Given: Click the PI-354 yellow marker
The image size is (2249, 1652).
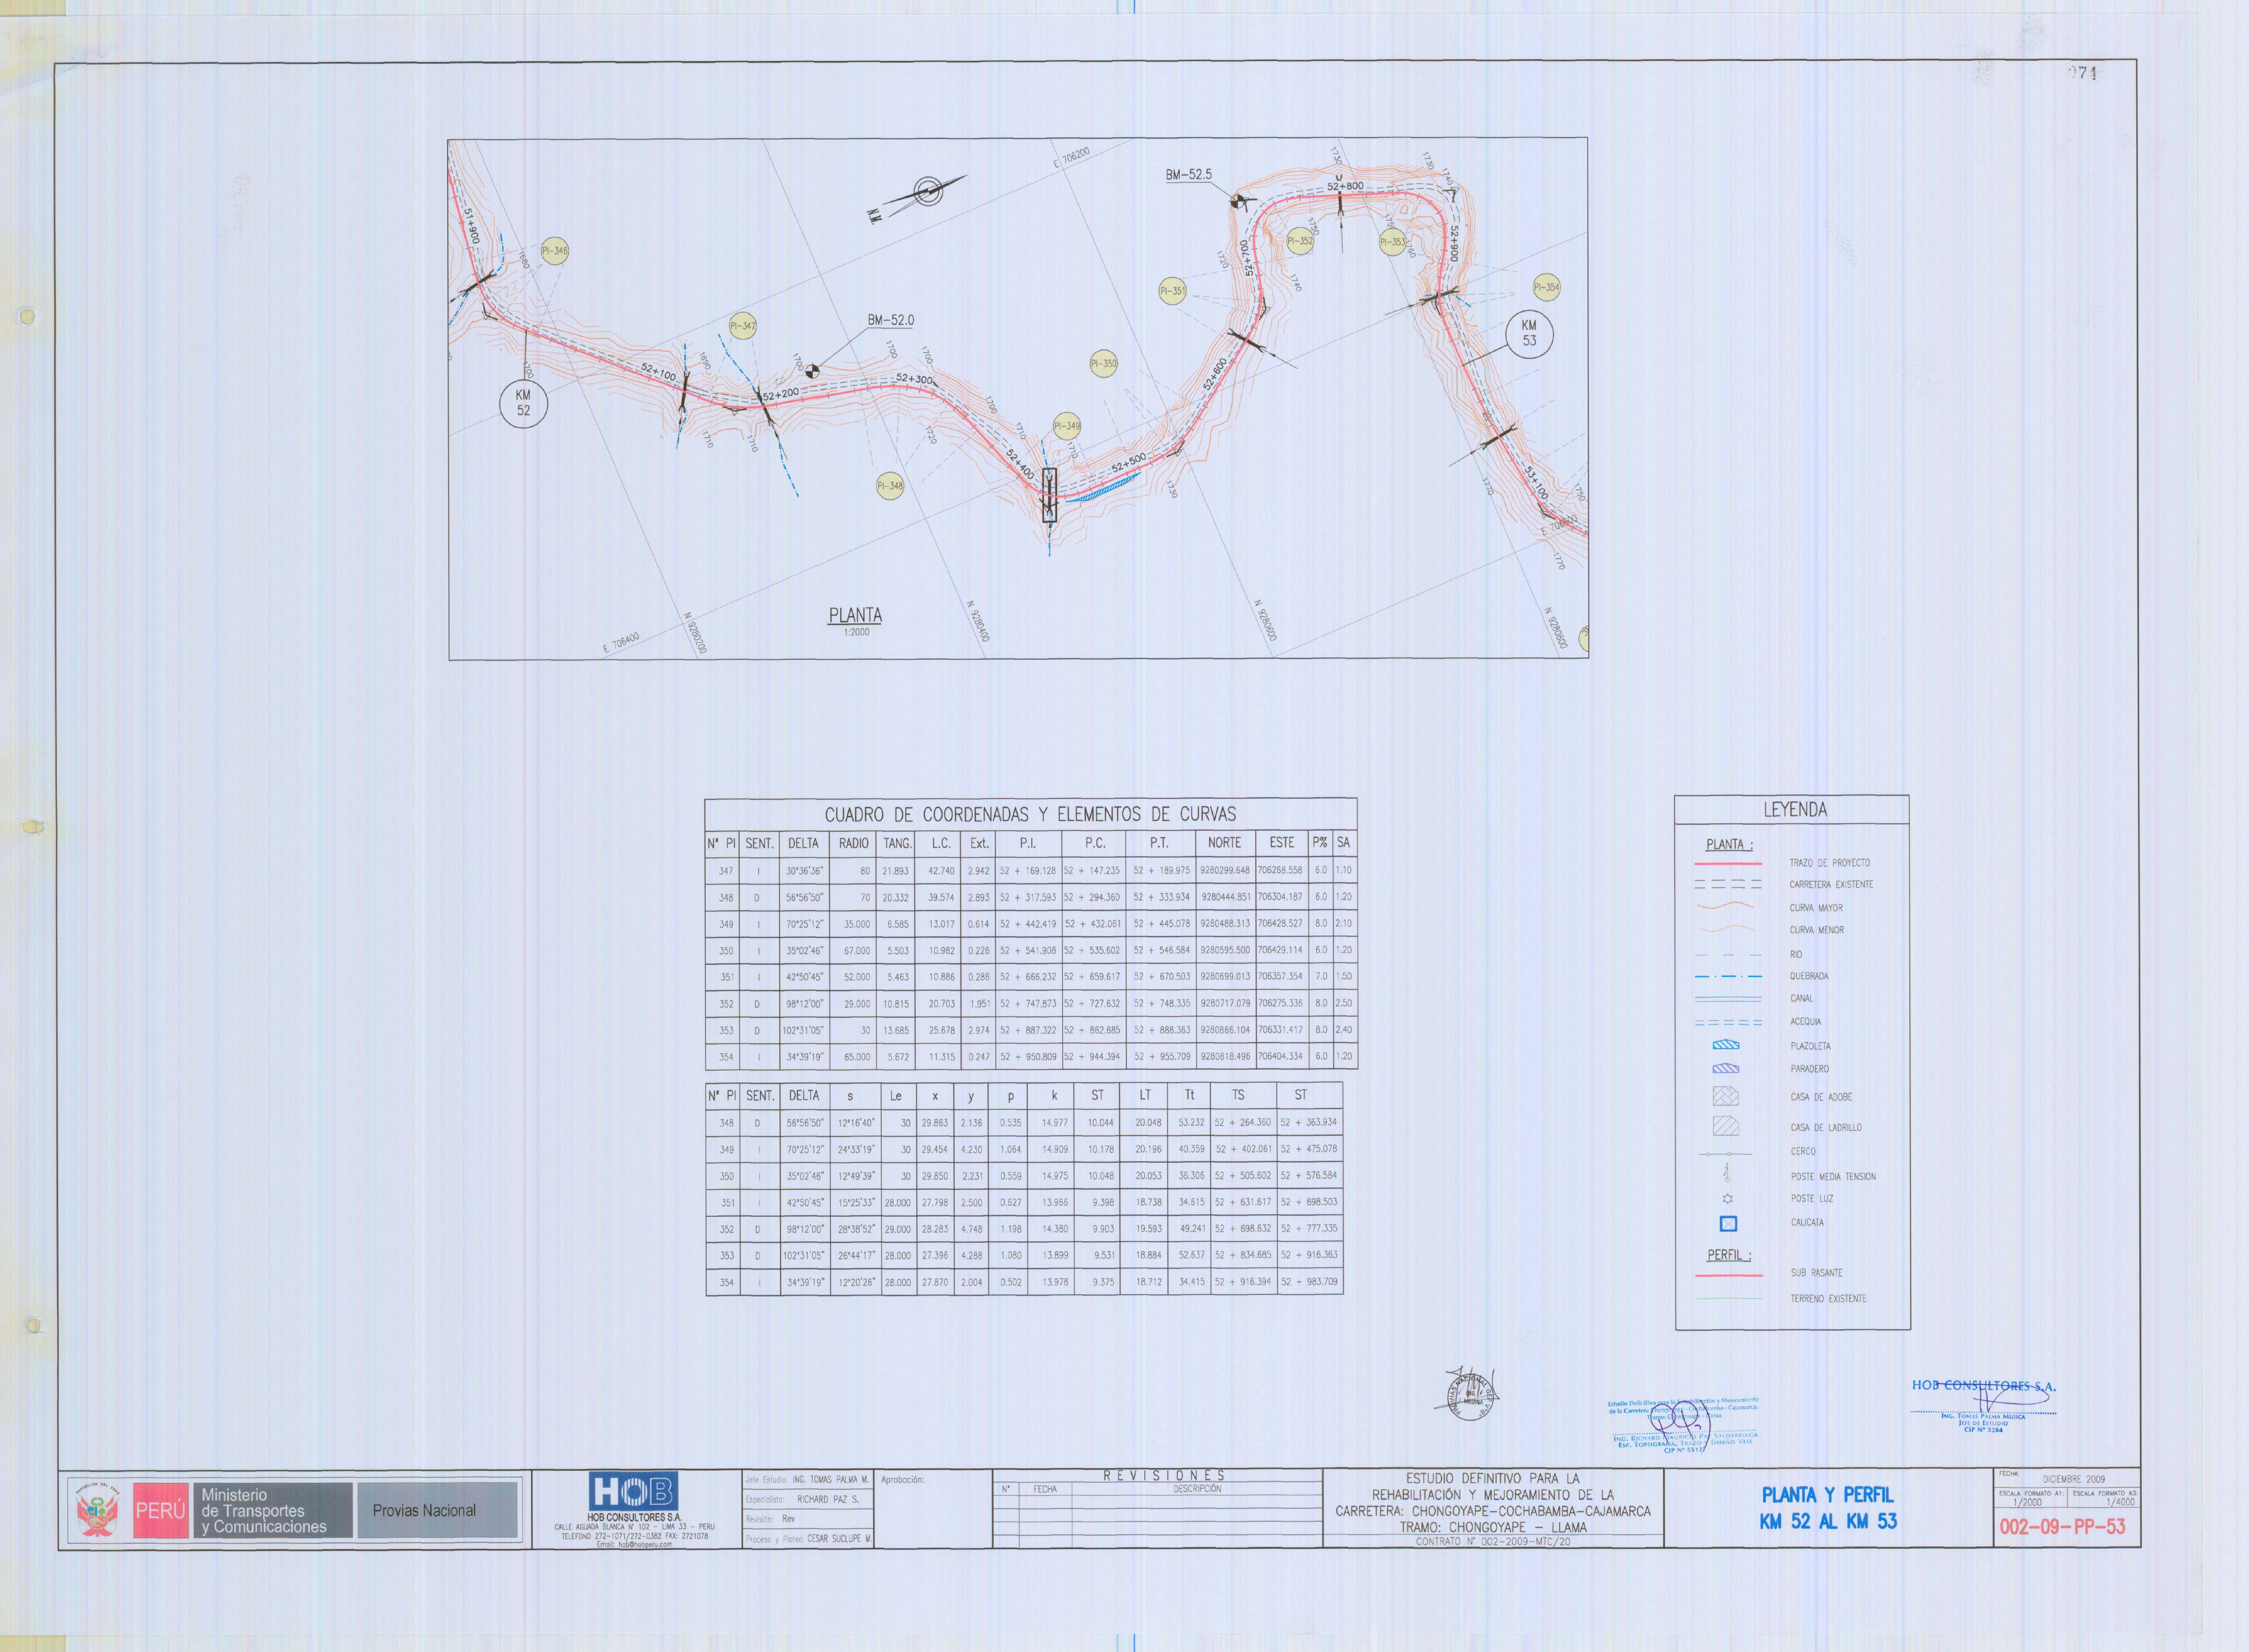Looking at the screenshot, I should 1547,287.
